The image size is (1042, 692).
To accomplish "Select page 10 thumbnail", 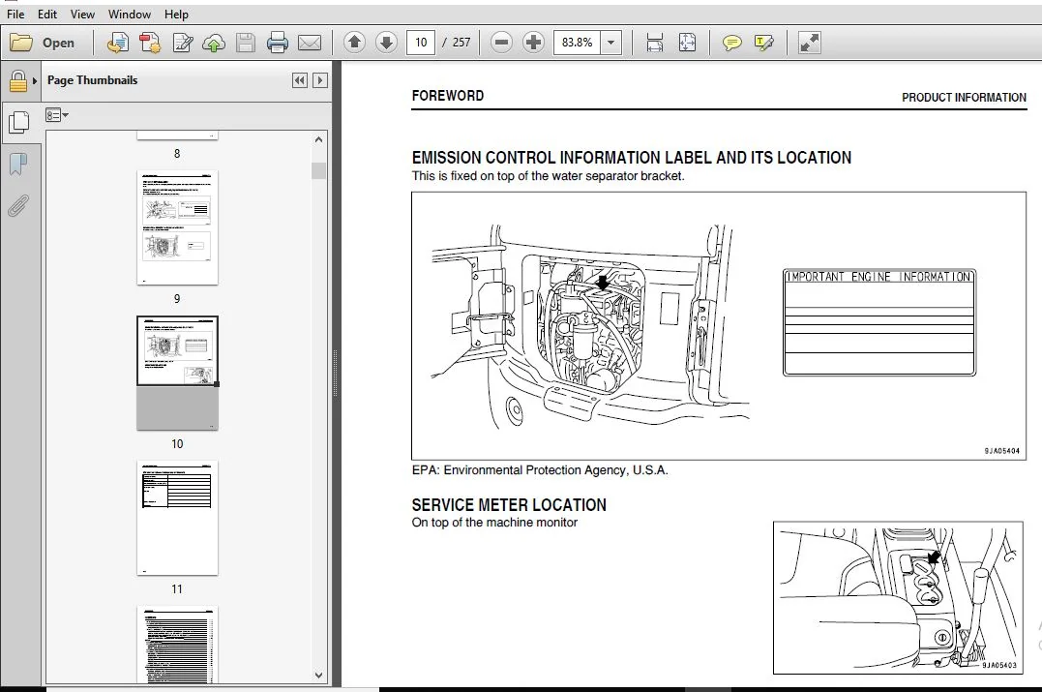I will click(x=177, y=373).
